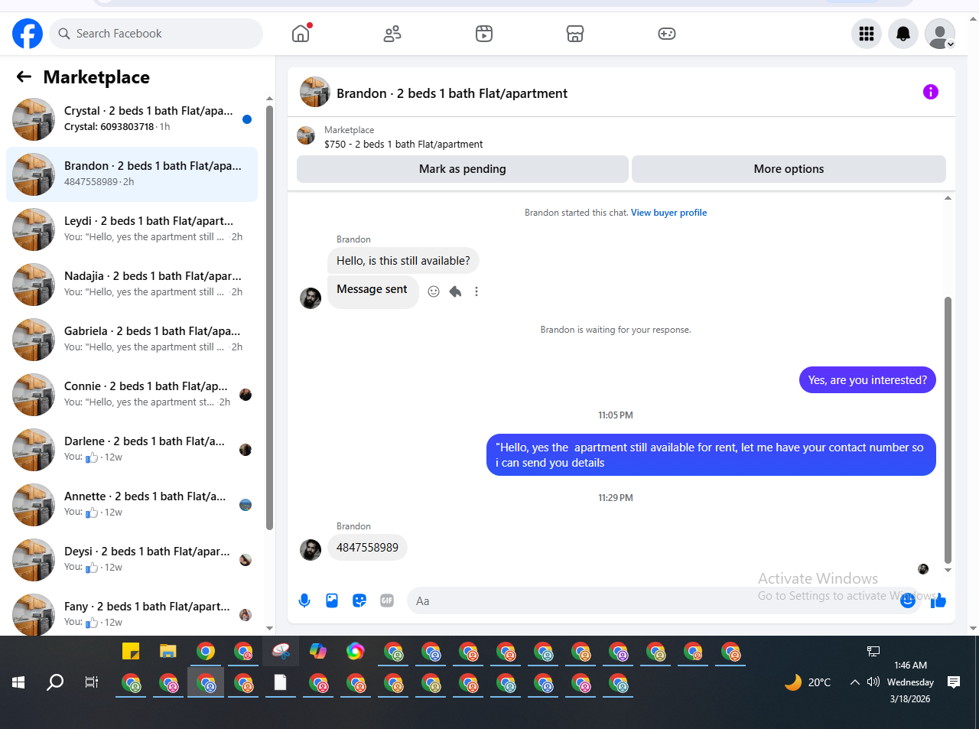
Task: Click Brandon's phone number message 4847558989
Action: [367, 548]
